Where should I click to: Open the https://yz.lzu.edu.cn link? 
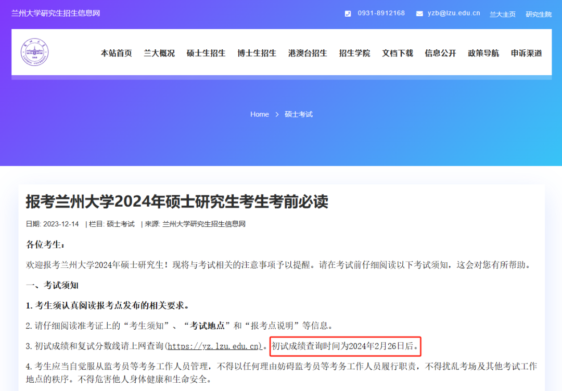213,346
